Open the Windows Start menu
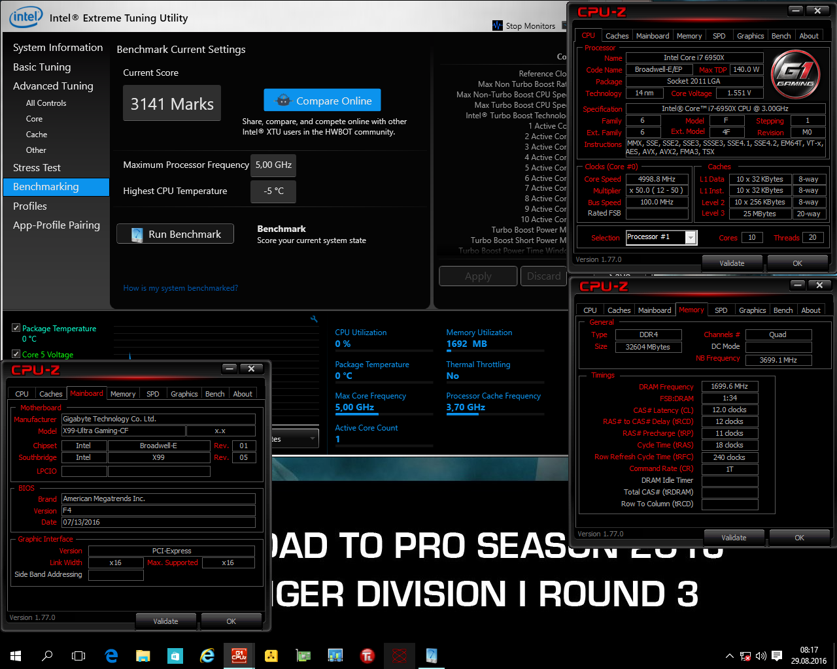This screenshot has height=669, width=837. [16, 655]
